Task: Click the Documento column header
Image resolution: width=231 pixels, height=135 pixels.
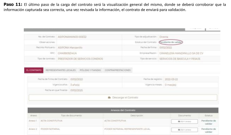Action: 184,115
